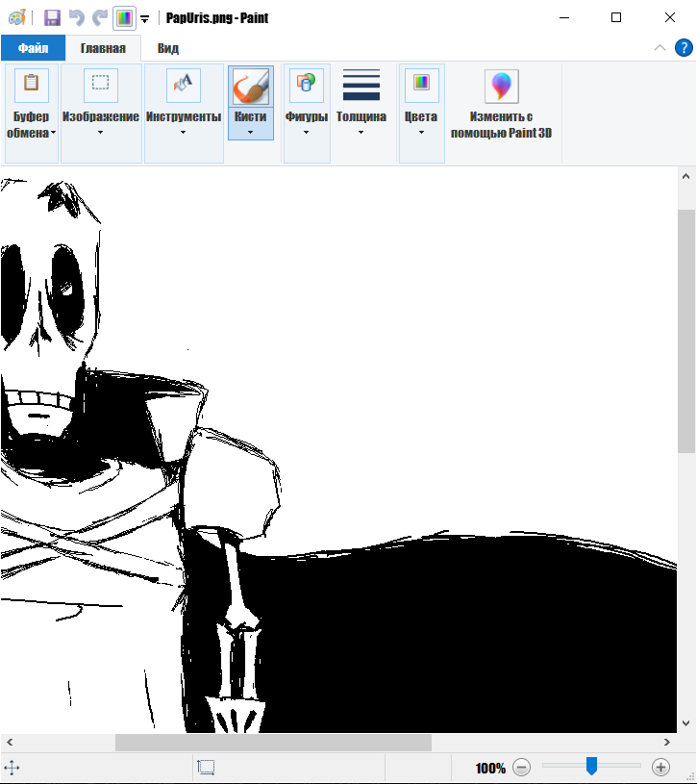Click the Цвета colors icon
The image size is (697, 784).
click(422, 85)
